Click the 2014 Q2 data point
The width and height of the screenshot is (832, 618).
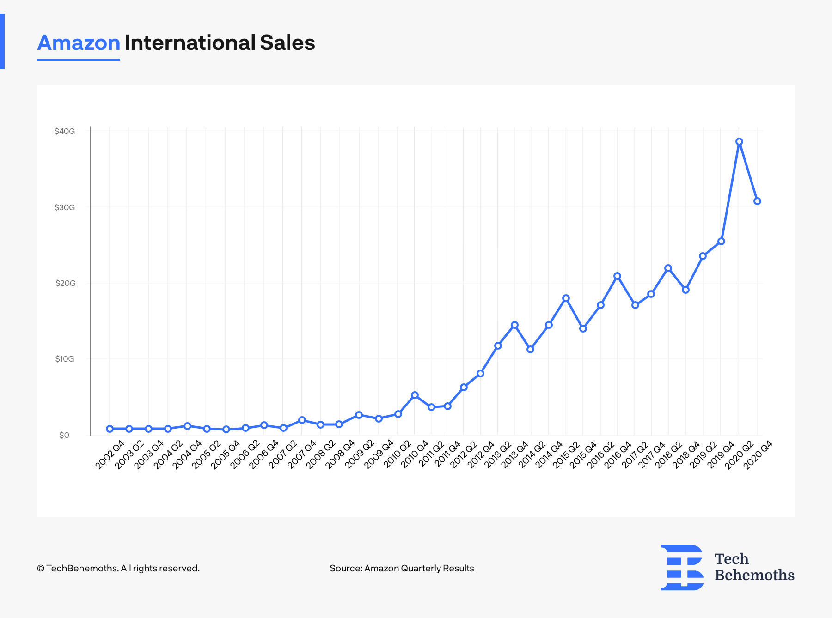click(x=530, y=349)
